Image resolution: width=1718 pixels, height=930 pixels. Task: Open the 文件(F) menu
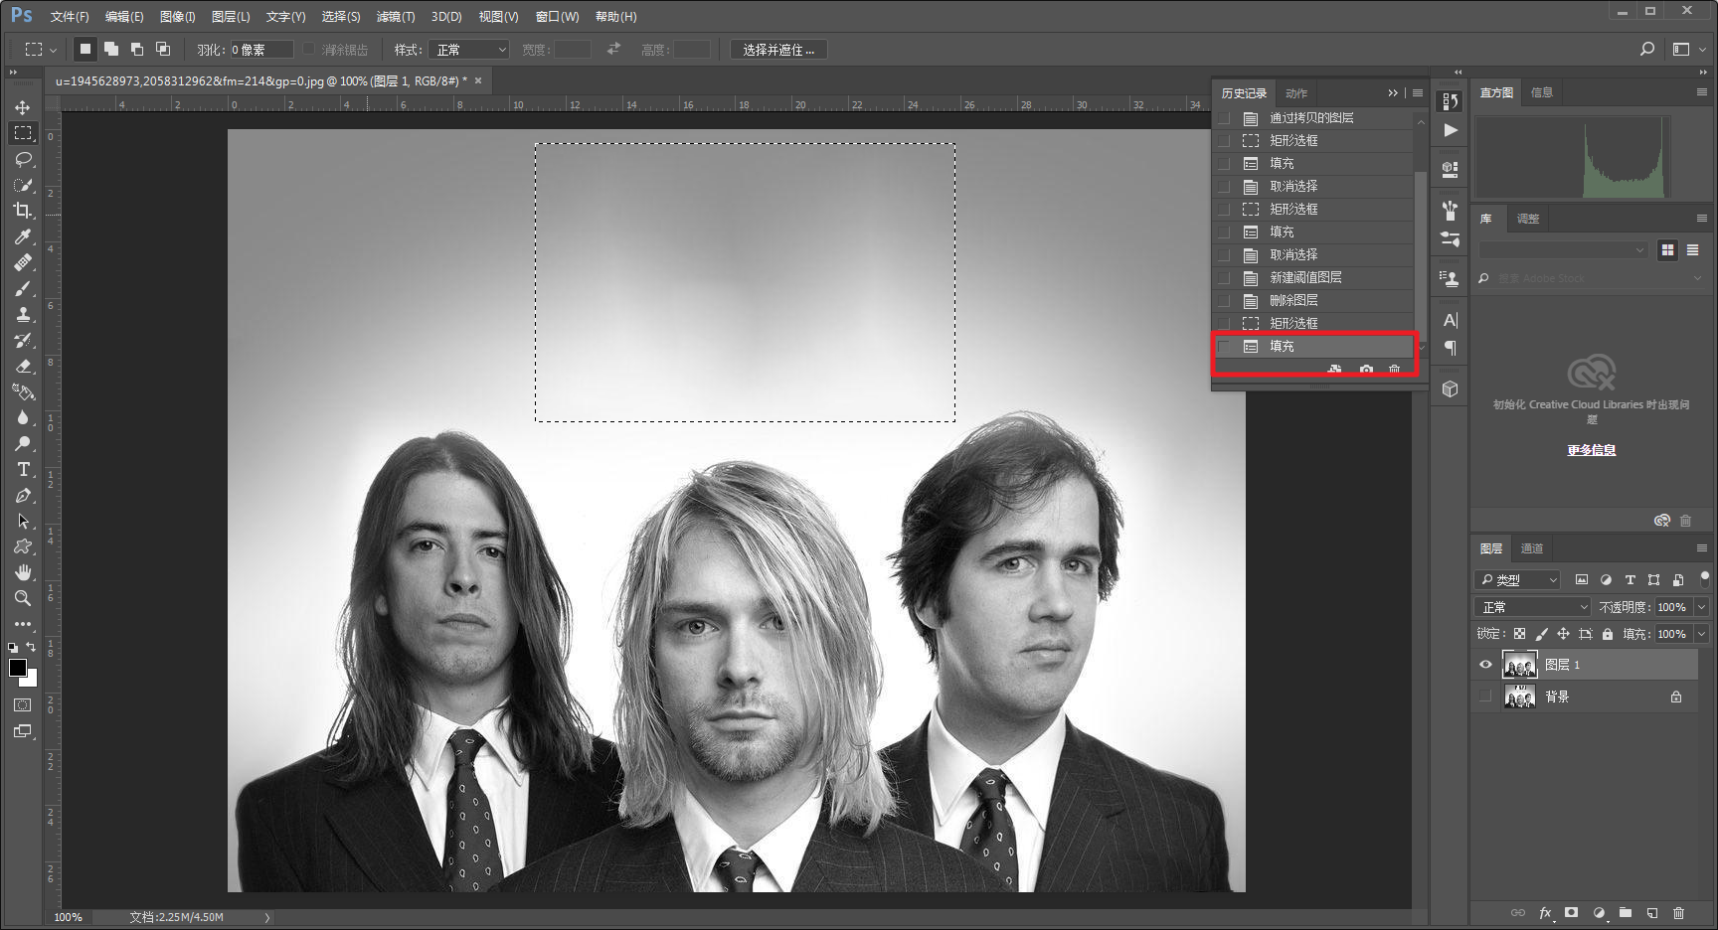[70, 17]
